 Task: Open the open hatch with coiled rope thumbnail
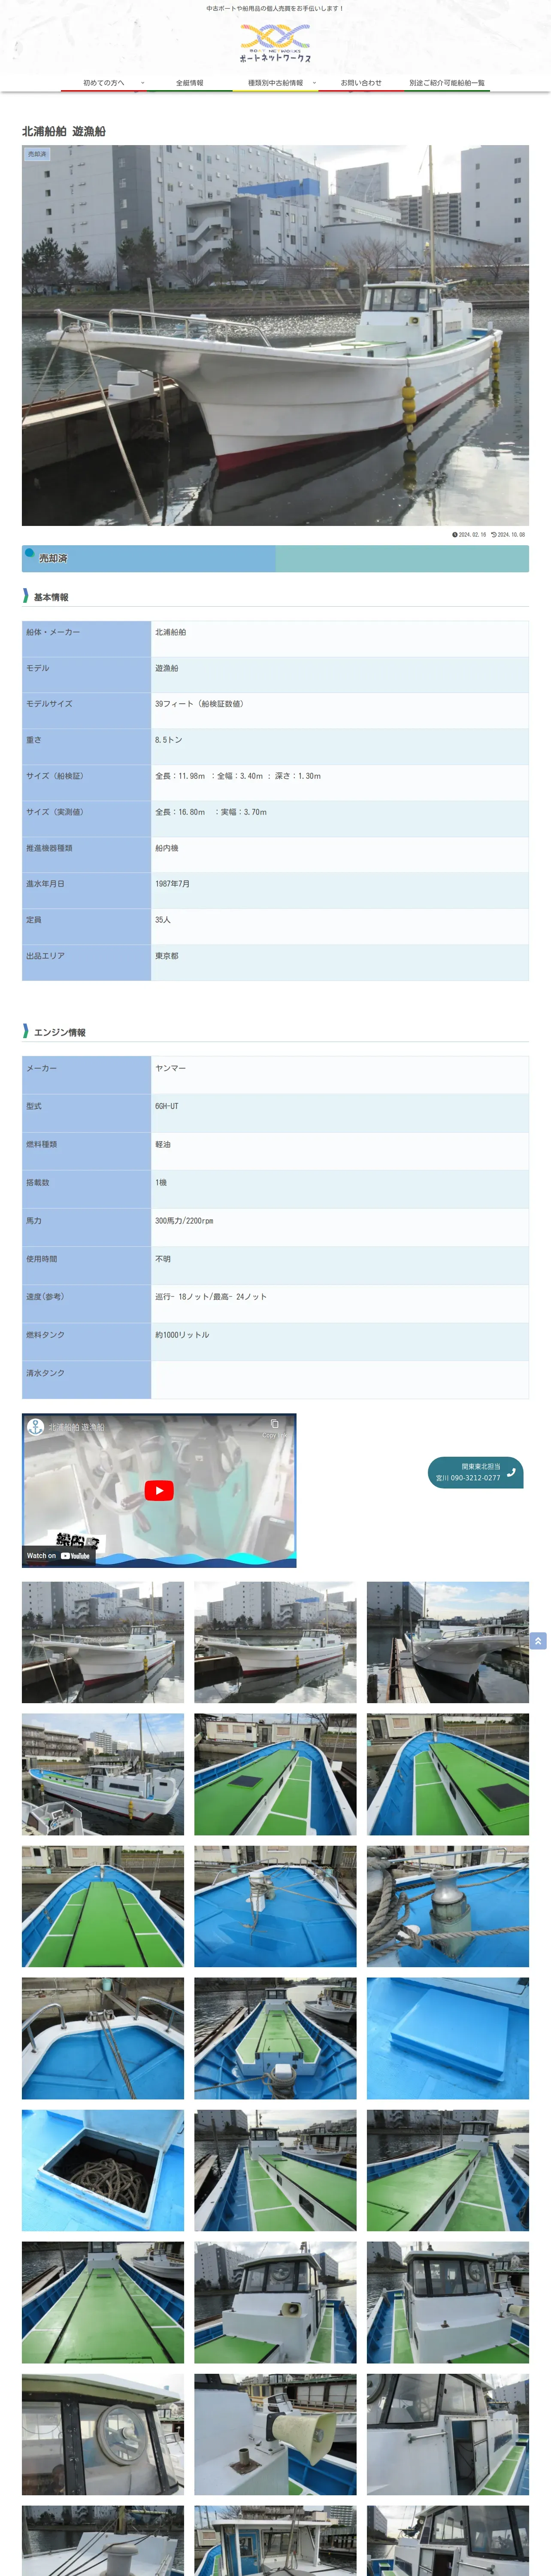[x=103, y=2170]
